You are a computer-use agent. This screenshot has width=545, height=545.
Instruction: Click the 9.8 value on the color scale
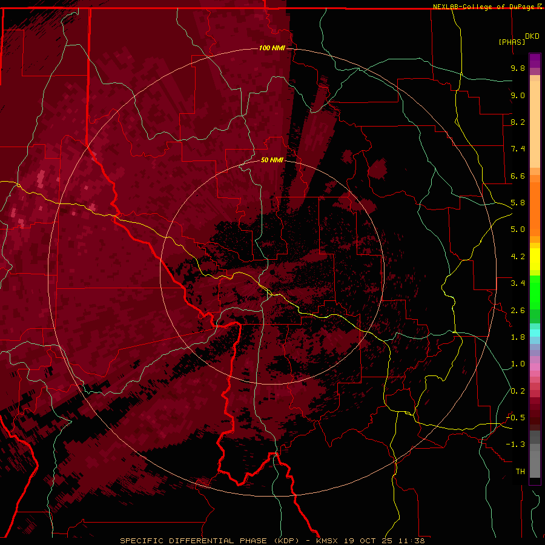click(518, 68)
